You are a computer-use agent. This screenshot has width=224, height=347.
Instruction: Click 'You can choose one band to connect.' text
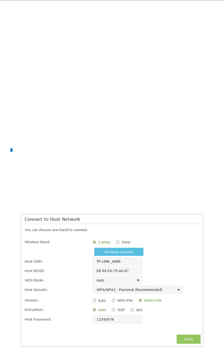(56, 230)
